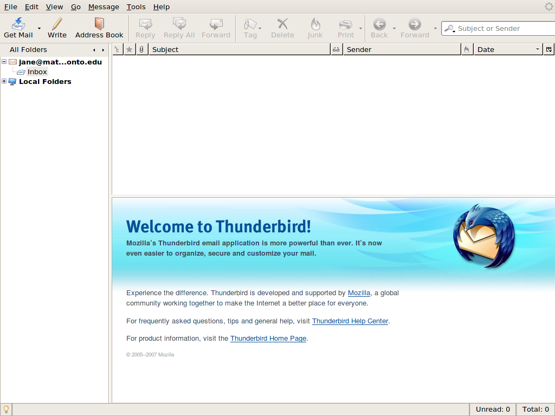
Task: Click the junk status flame column icon
Action: point(467,49)
